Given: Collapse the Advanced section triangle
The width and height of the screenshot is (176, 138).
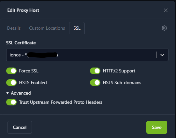Looking at the screenshot, I should pos(7,93).
